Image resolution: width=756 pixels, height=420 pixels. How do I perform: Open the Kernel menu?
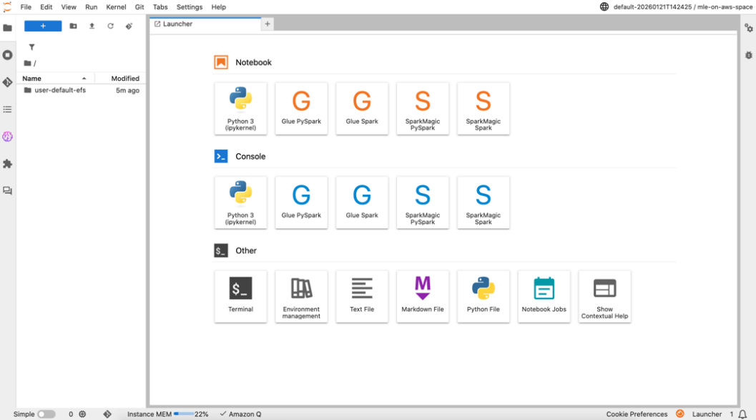point(116,7)
